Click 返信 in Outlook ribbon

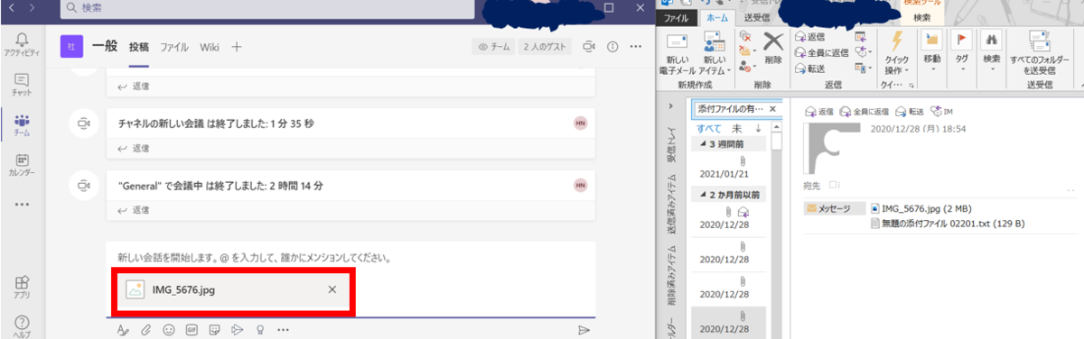coord(809,37)
